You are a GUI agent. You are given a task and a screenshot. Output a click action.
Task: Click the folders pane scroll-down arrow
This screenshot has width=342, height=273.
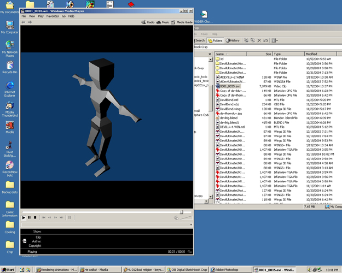coord(211,197)
